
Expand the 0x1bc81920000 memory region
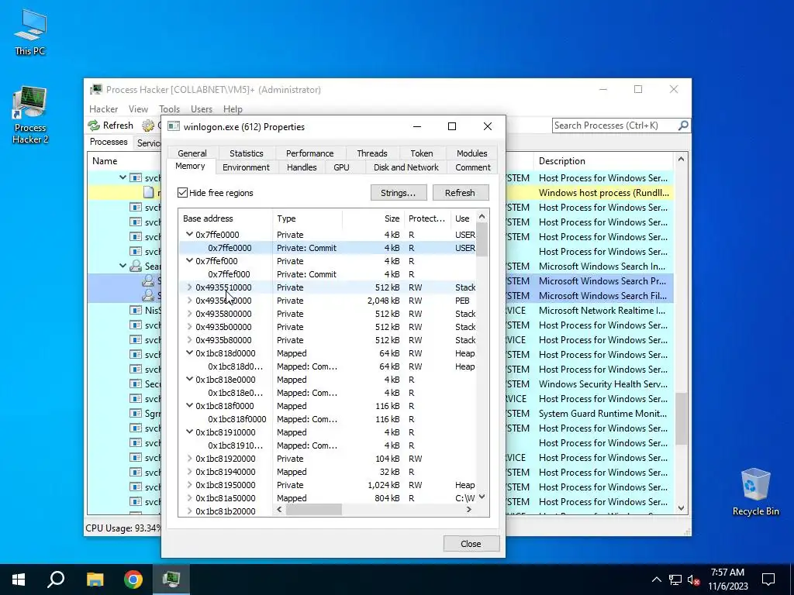[x=189, y=459]
